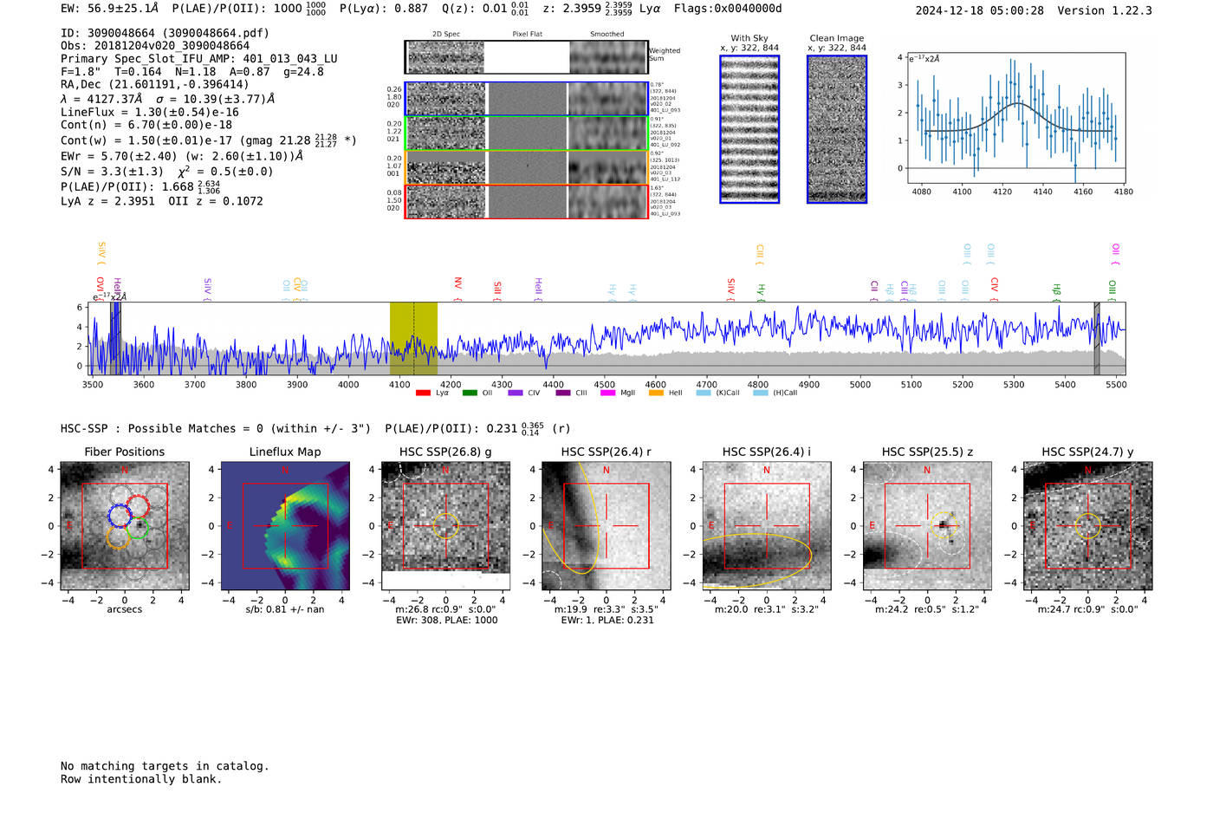Pick the magenta MgII legend swatch
This screenshot has width=1213, height=826.
[607, 393]
